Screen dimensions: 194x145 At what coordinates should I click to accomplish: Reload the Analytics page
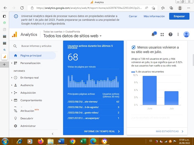click(22, 8)
